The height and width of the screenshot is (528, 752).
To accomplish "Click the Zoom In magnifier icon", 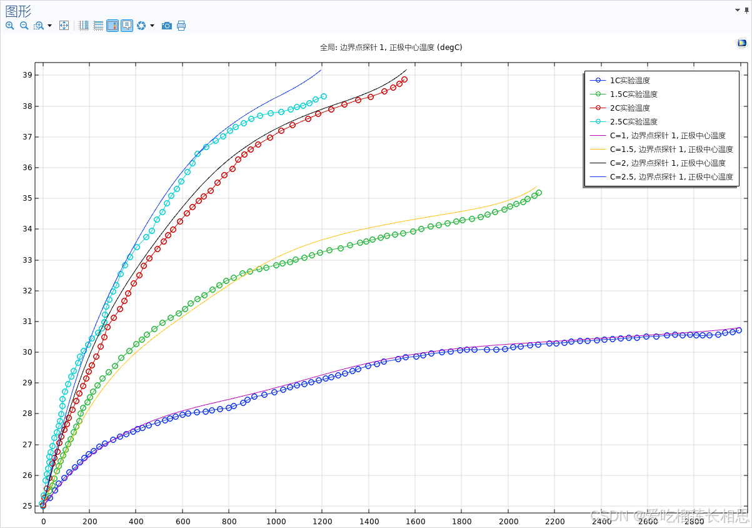I will (x=9, y=26).
